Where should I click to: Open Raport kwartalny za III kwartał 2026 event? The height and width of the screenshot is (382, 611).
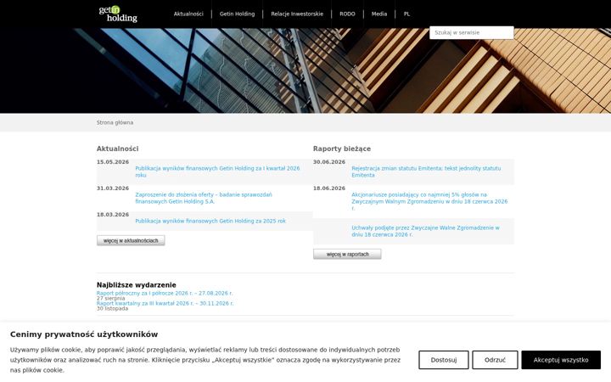click(165, 303)
